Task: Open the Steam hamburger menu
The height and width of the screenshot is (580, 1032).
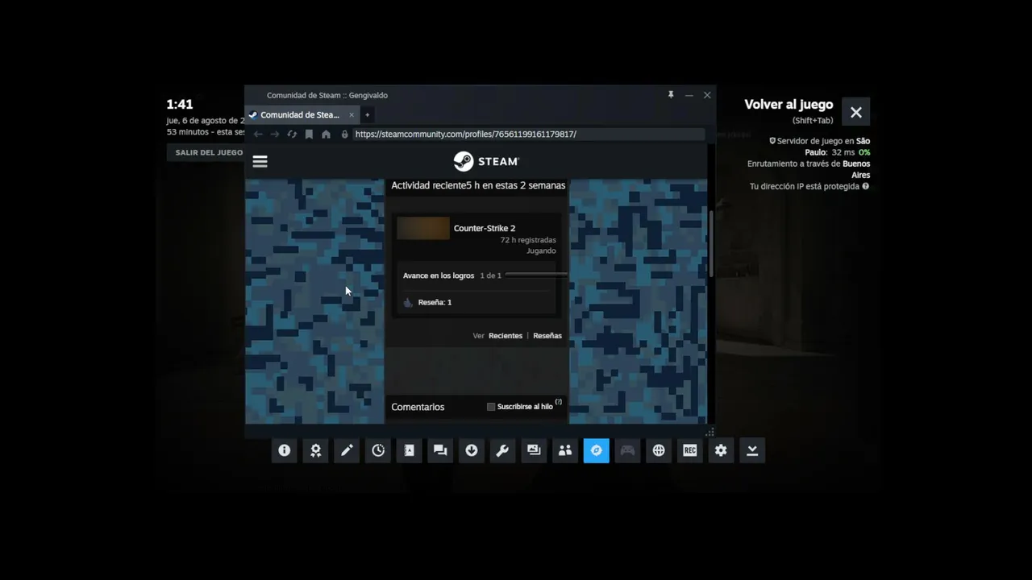Action: [x=260, y=161]
